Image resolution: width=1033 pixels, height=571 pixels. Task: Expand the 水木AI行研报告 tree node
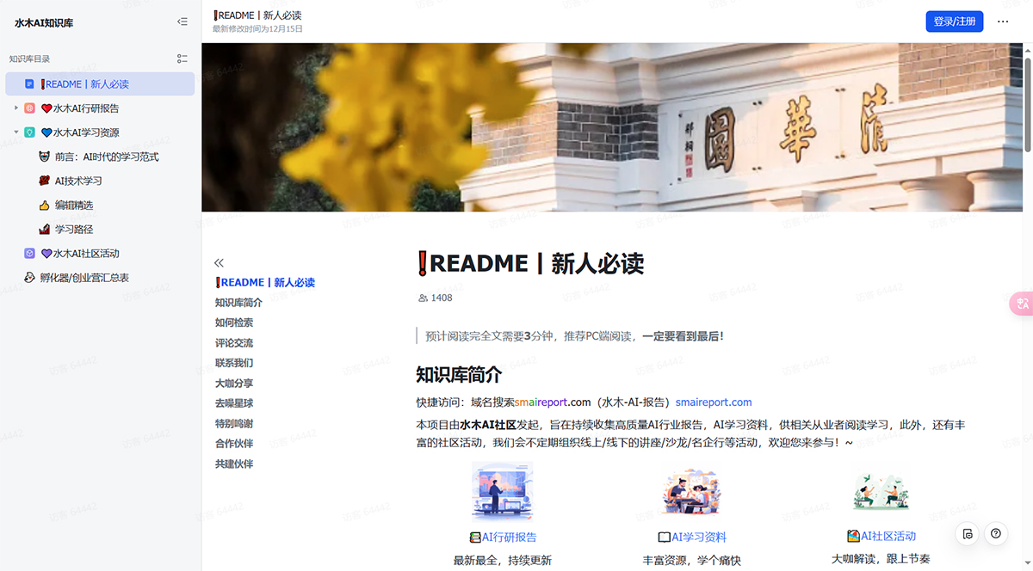click(x=15, y=107)
